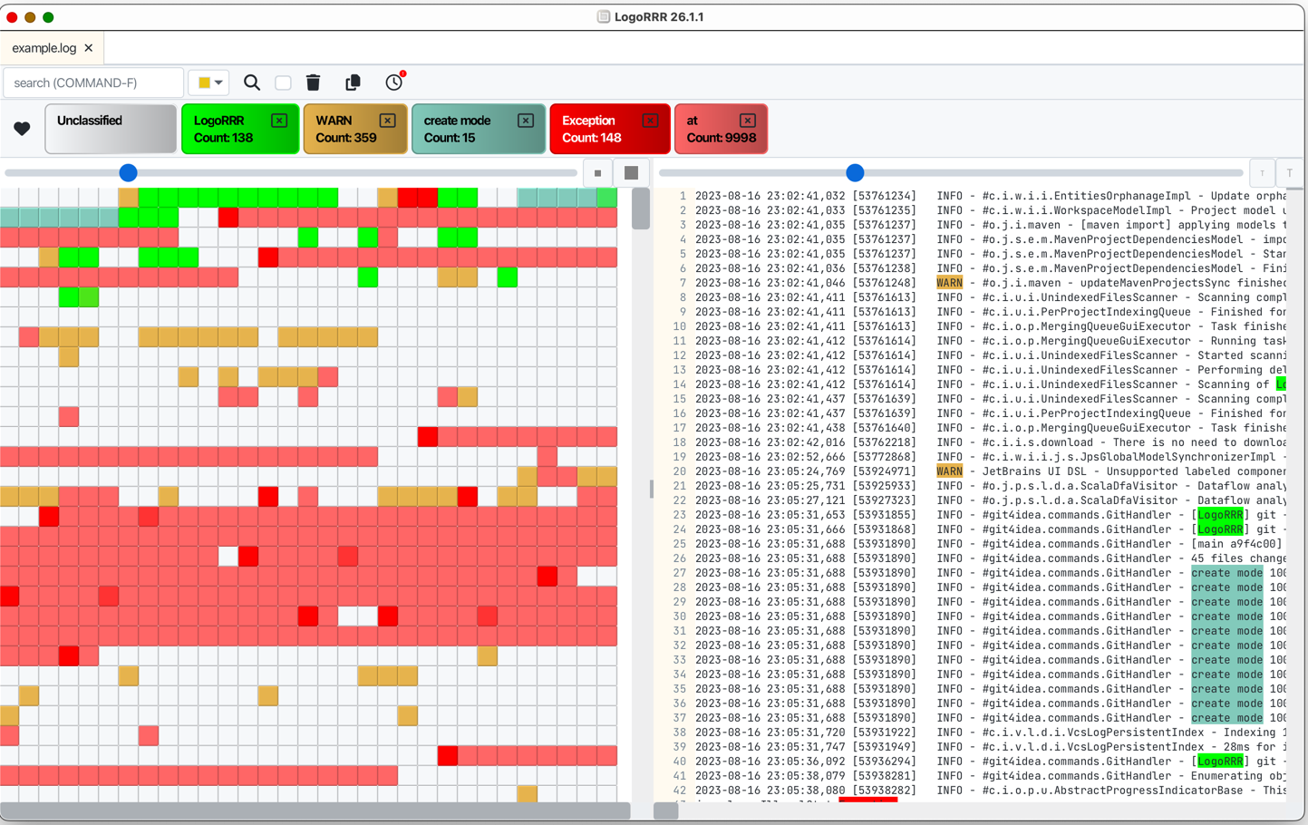Click the copy documents icon in toolbar

pyautogui.click(x=354, y=82)
